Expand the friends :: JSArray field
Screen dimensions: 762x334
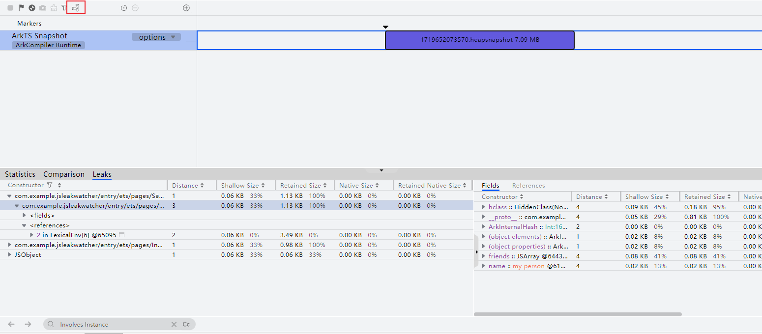[483, 256]
